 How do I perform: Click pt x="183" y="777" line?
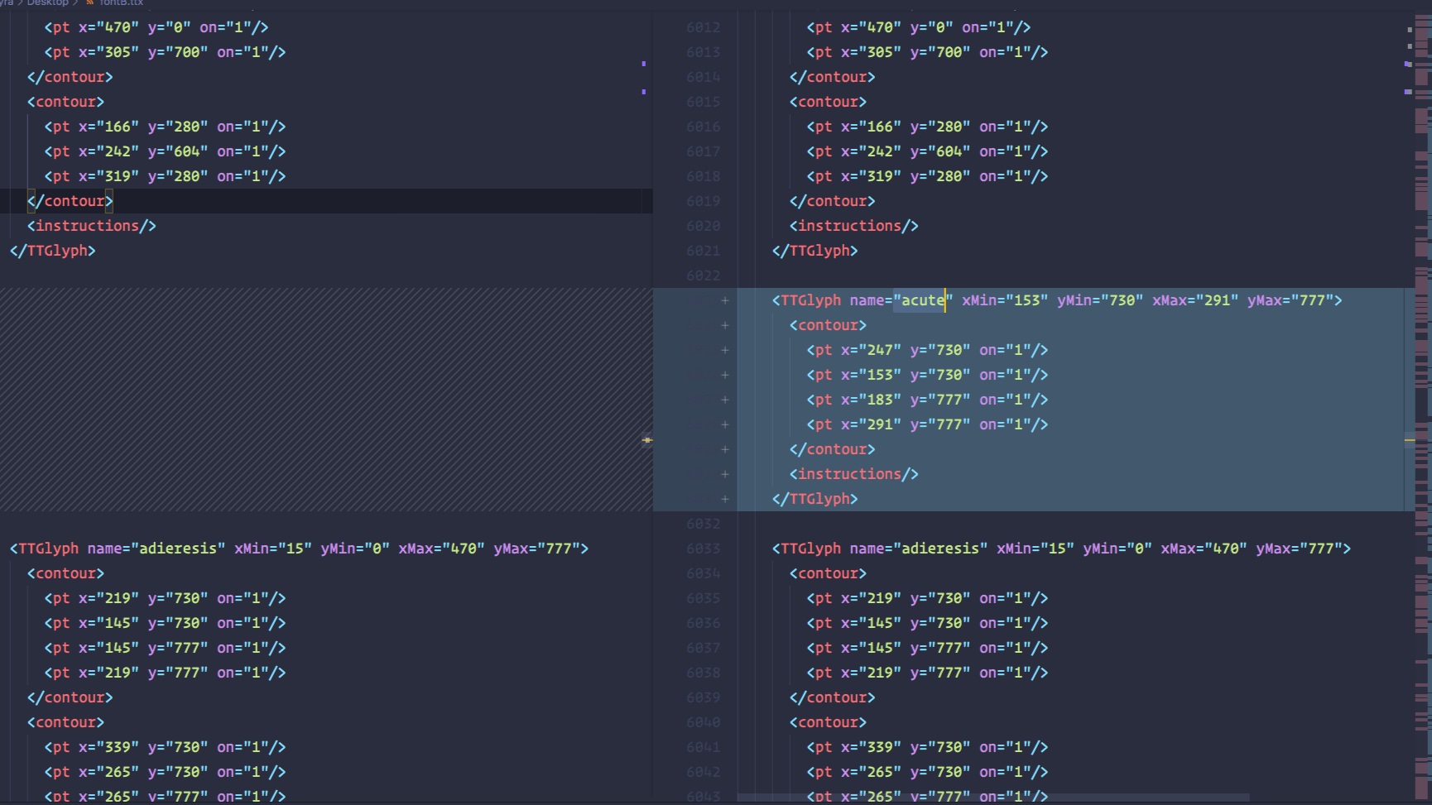(927, 400)
